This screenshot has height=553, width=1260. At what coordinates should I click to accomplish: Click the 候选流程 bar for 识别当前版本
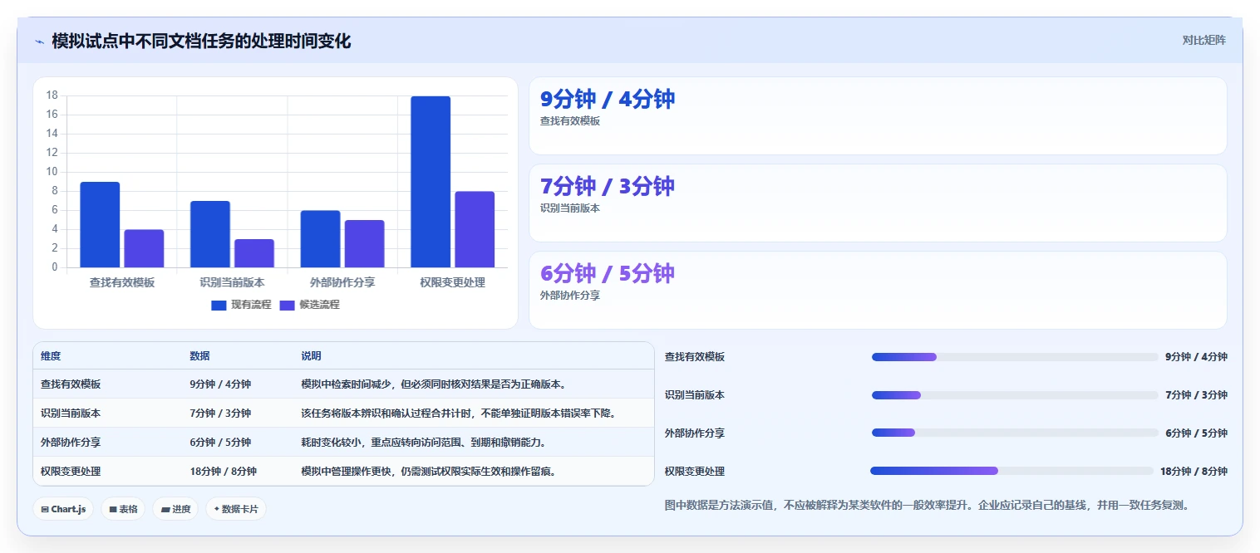pos(254,253)
